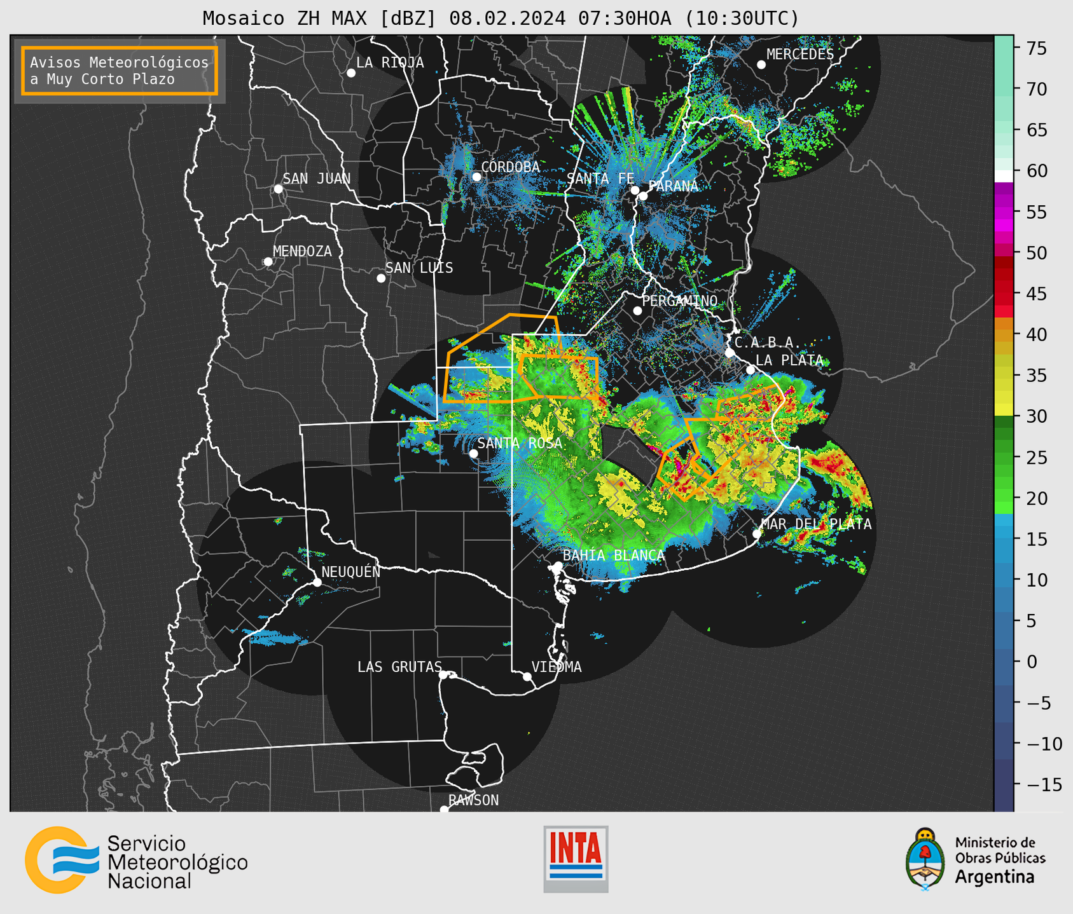Click the Pergamino city marker dot
Screen dimensions: 1073x914
637,311
